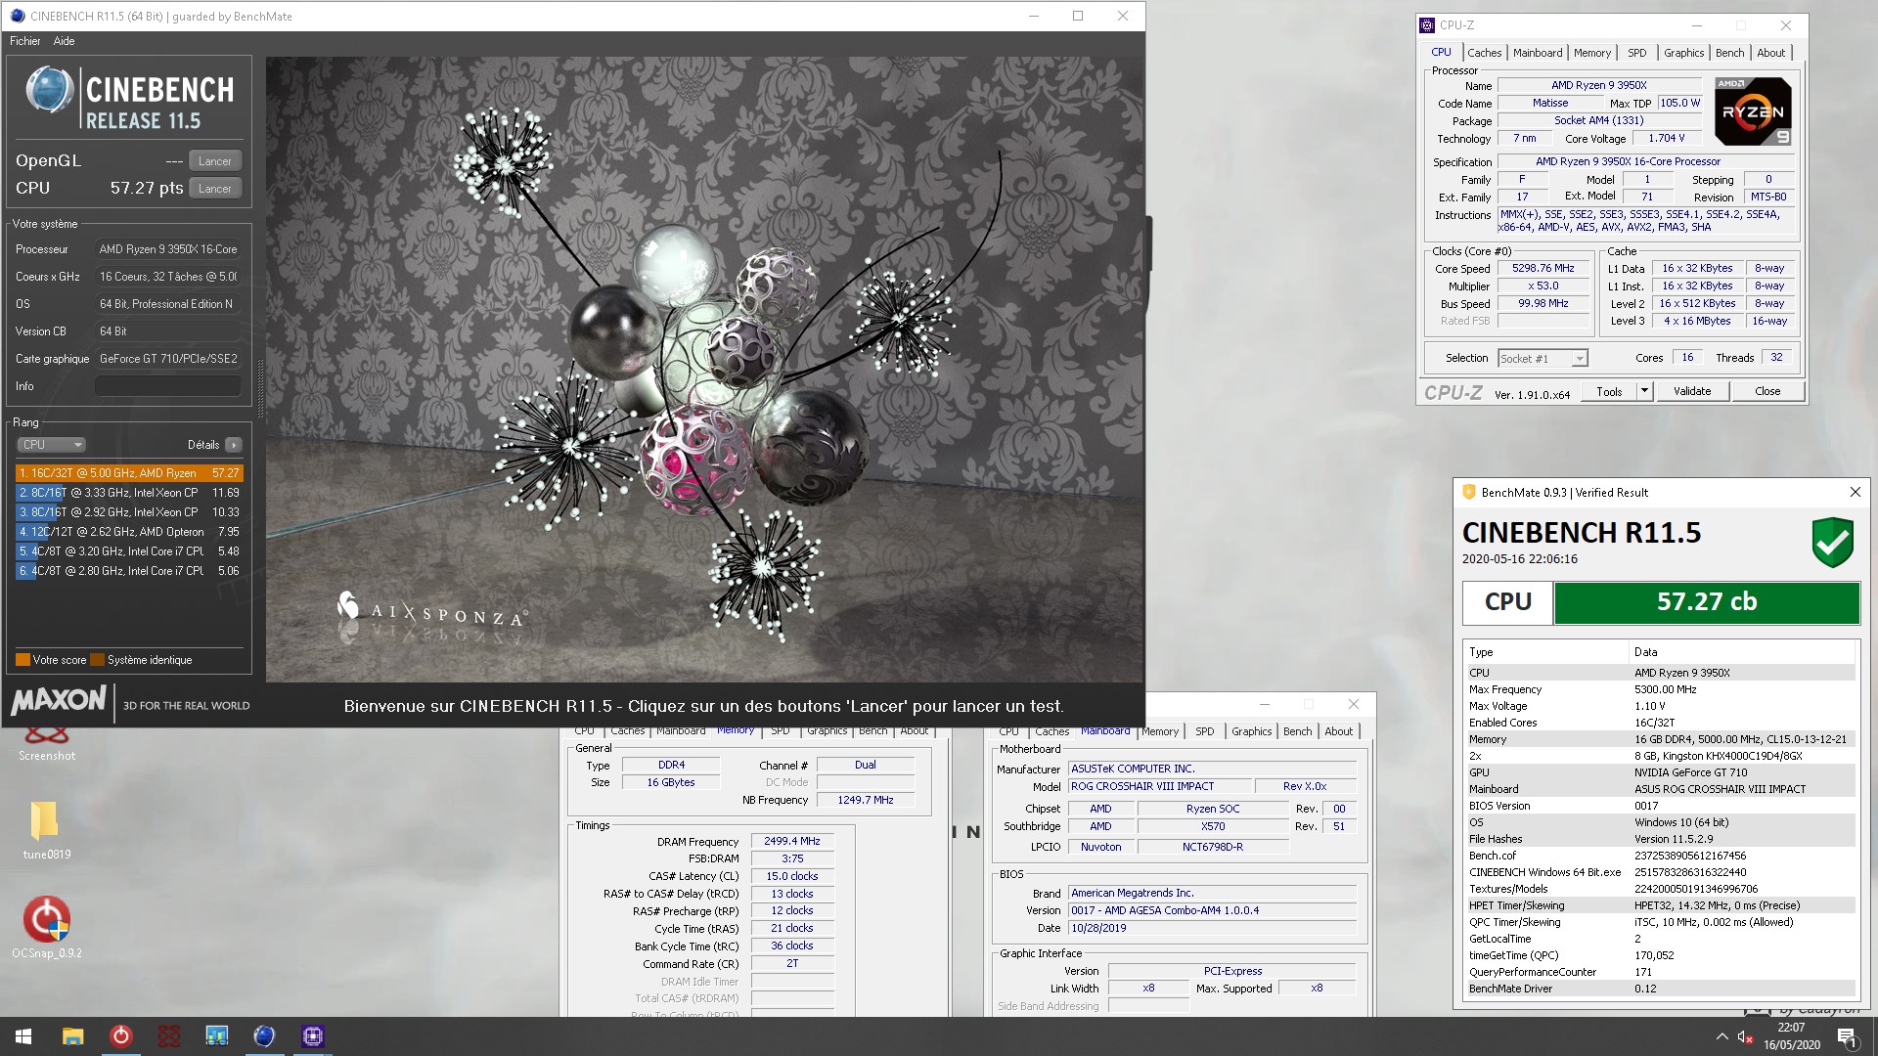Select the Screenshot desktop shortcut

coord(46,744)
